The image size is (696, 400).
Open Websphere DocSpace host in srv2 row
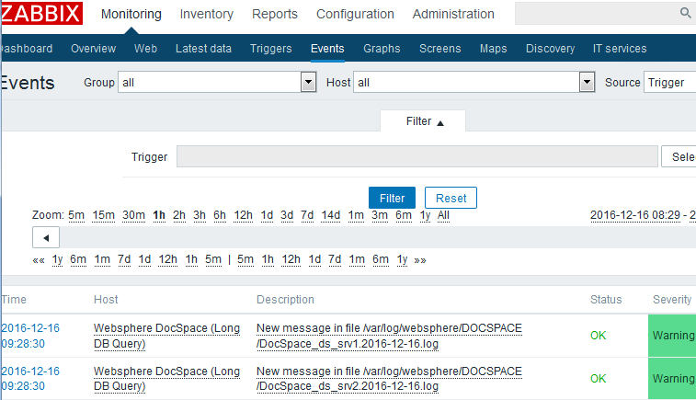click(167, 379)
